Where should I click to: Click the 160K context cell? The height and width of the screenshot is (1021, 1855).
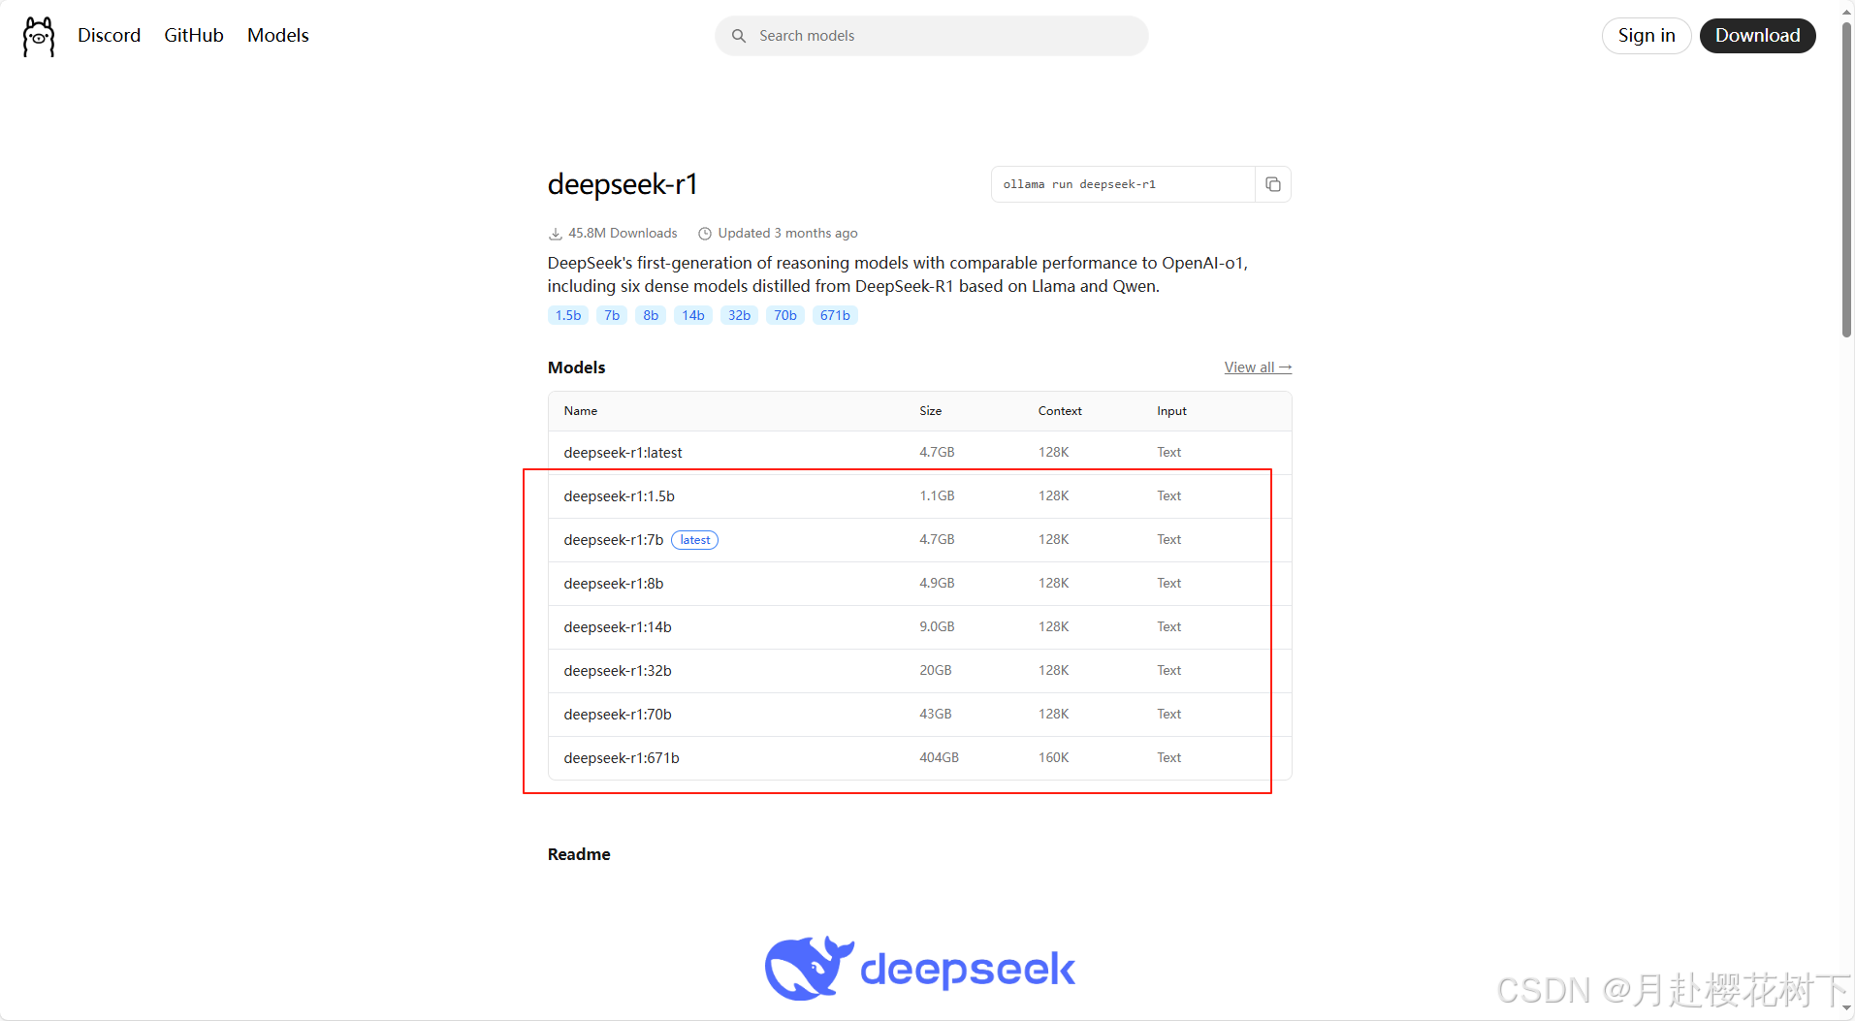(1053, 758)
